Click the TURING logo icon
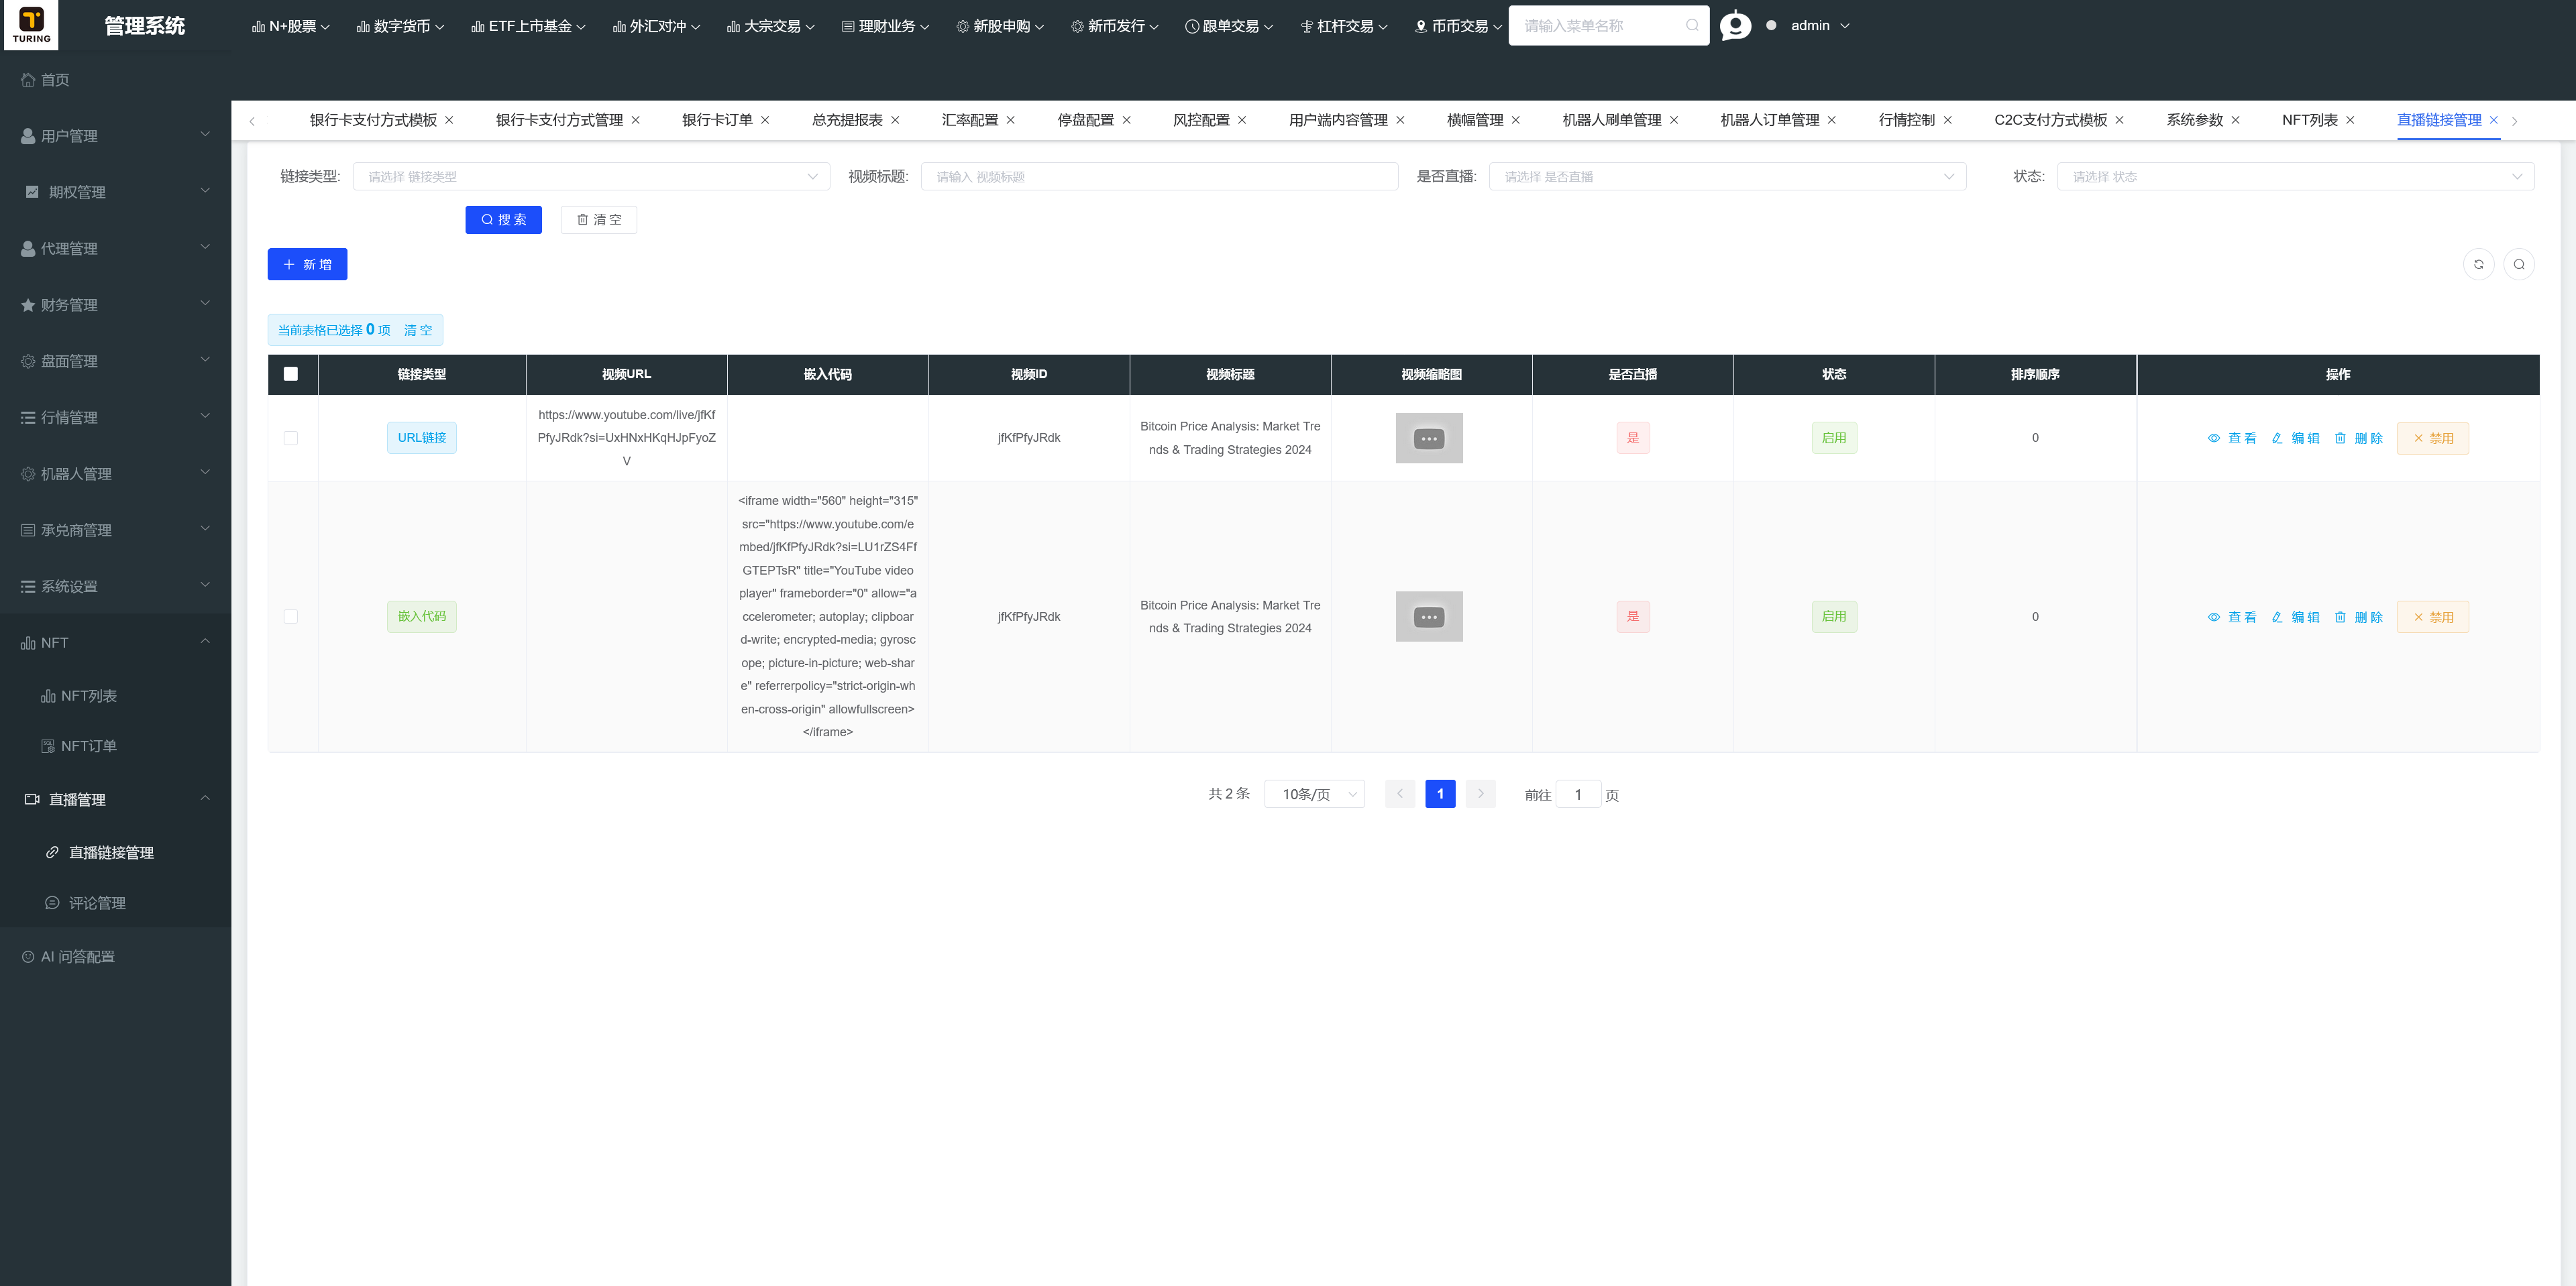 31,24
